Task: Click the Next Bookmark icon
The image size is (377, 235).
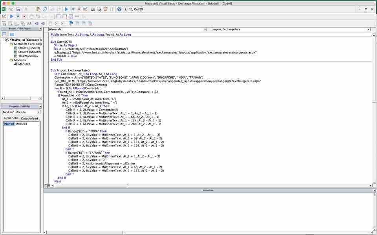Action: (x=77, y=23)
